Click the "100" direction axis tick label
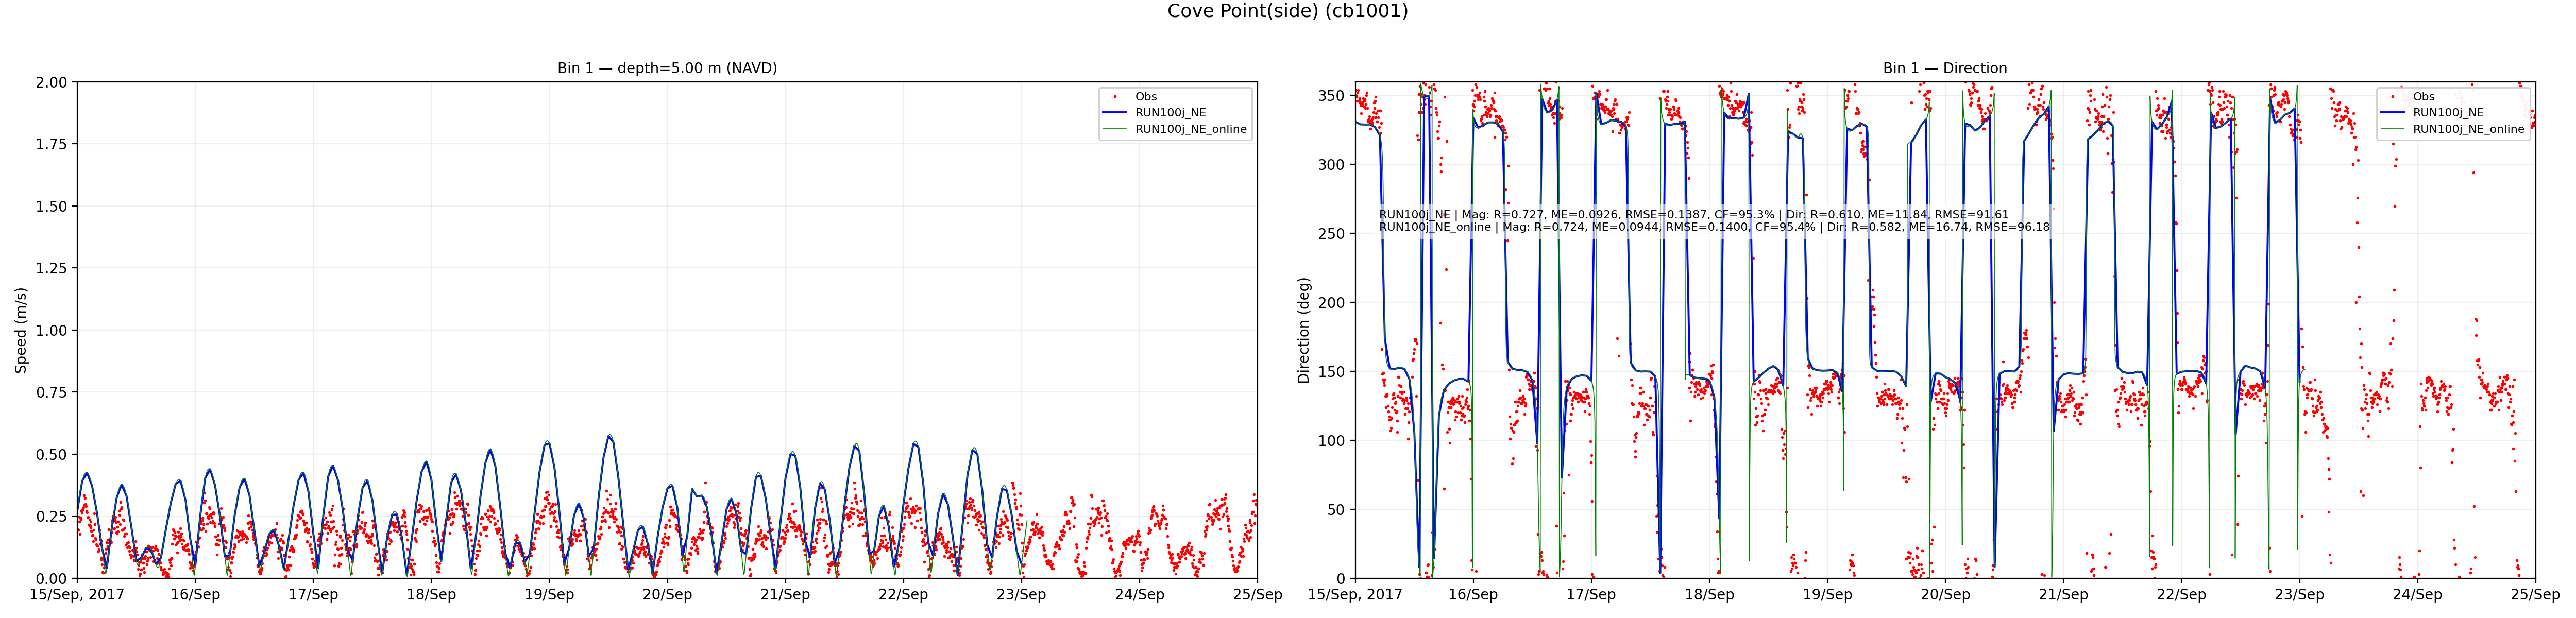Image resolution: width=2576 pixels, height=618 pixels. pyautogui.click(x=1332, y=441)
